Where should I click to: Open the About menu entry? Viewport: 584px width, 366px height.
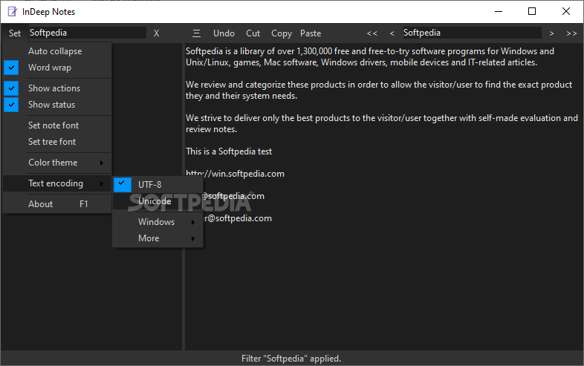point(57,204)
